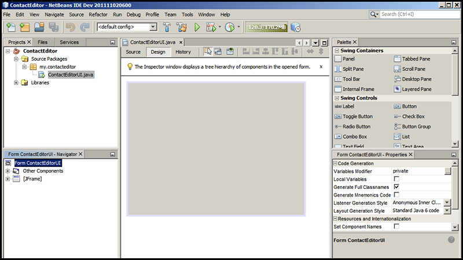Click the Build Project hammer icon
Image resolution: width=463 pixels, height=260 pixels.
(x=167, y=27)
